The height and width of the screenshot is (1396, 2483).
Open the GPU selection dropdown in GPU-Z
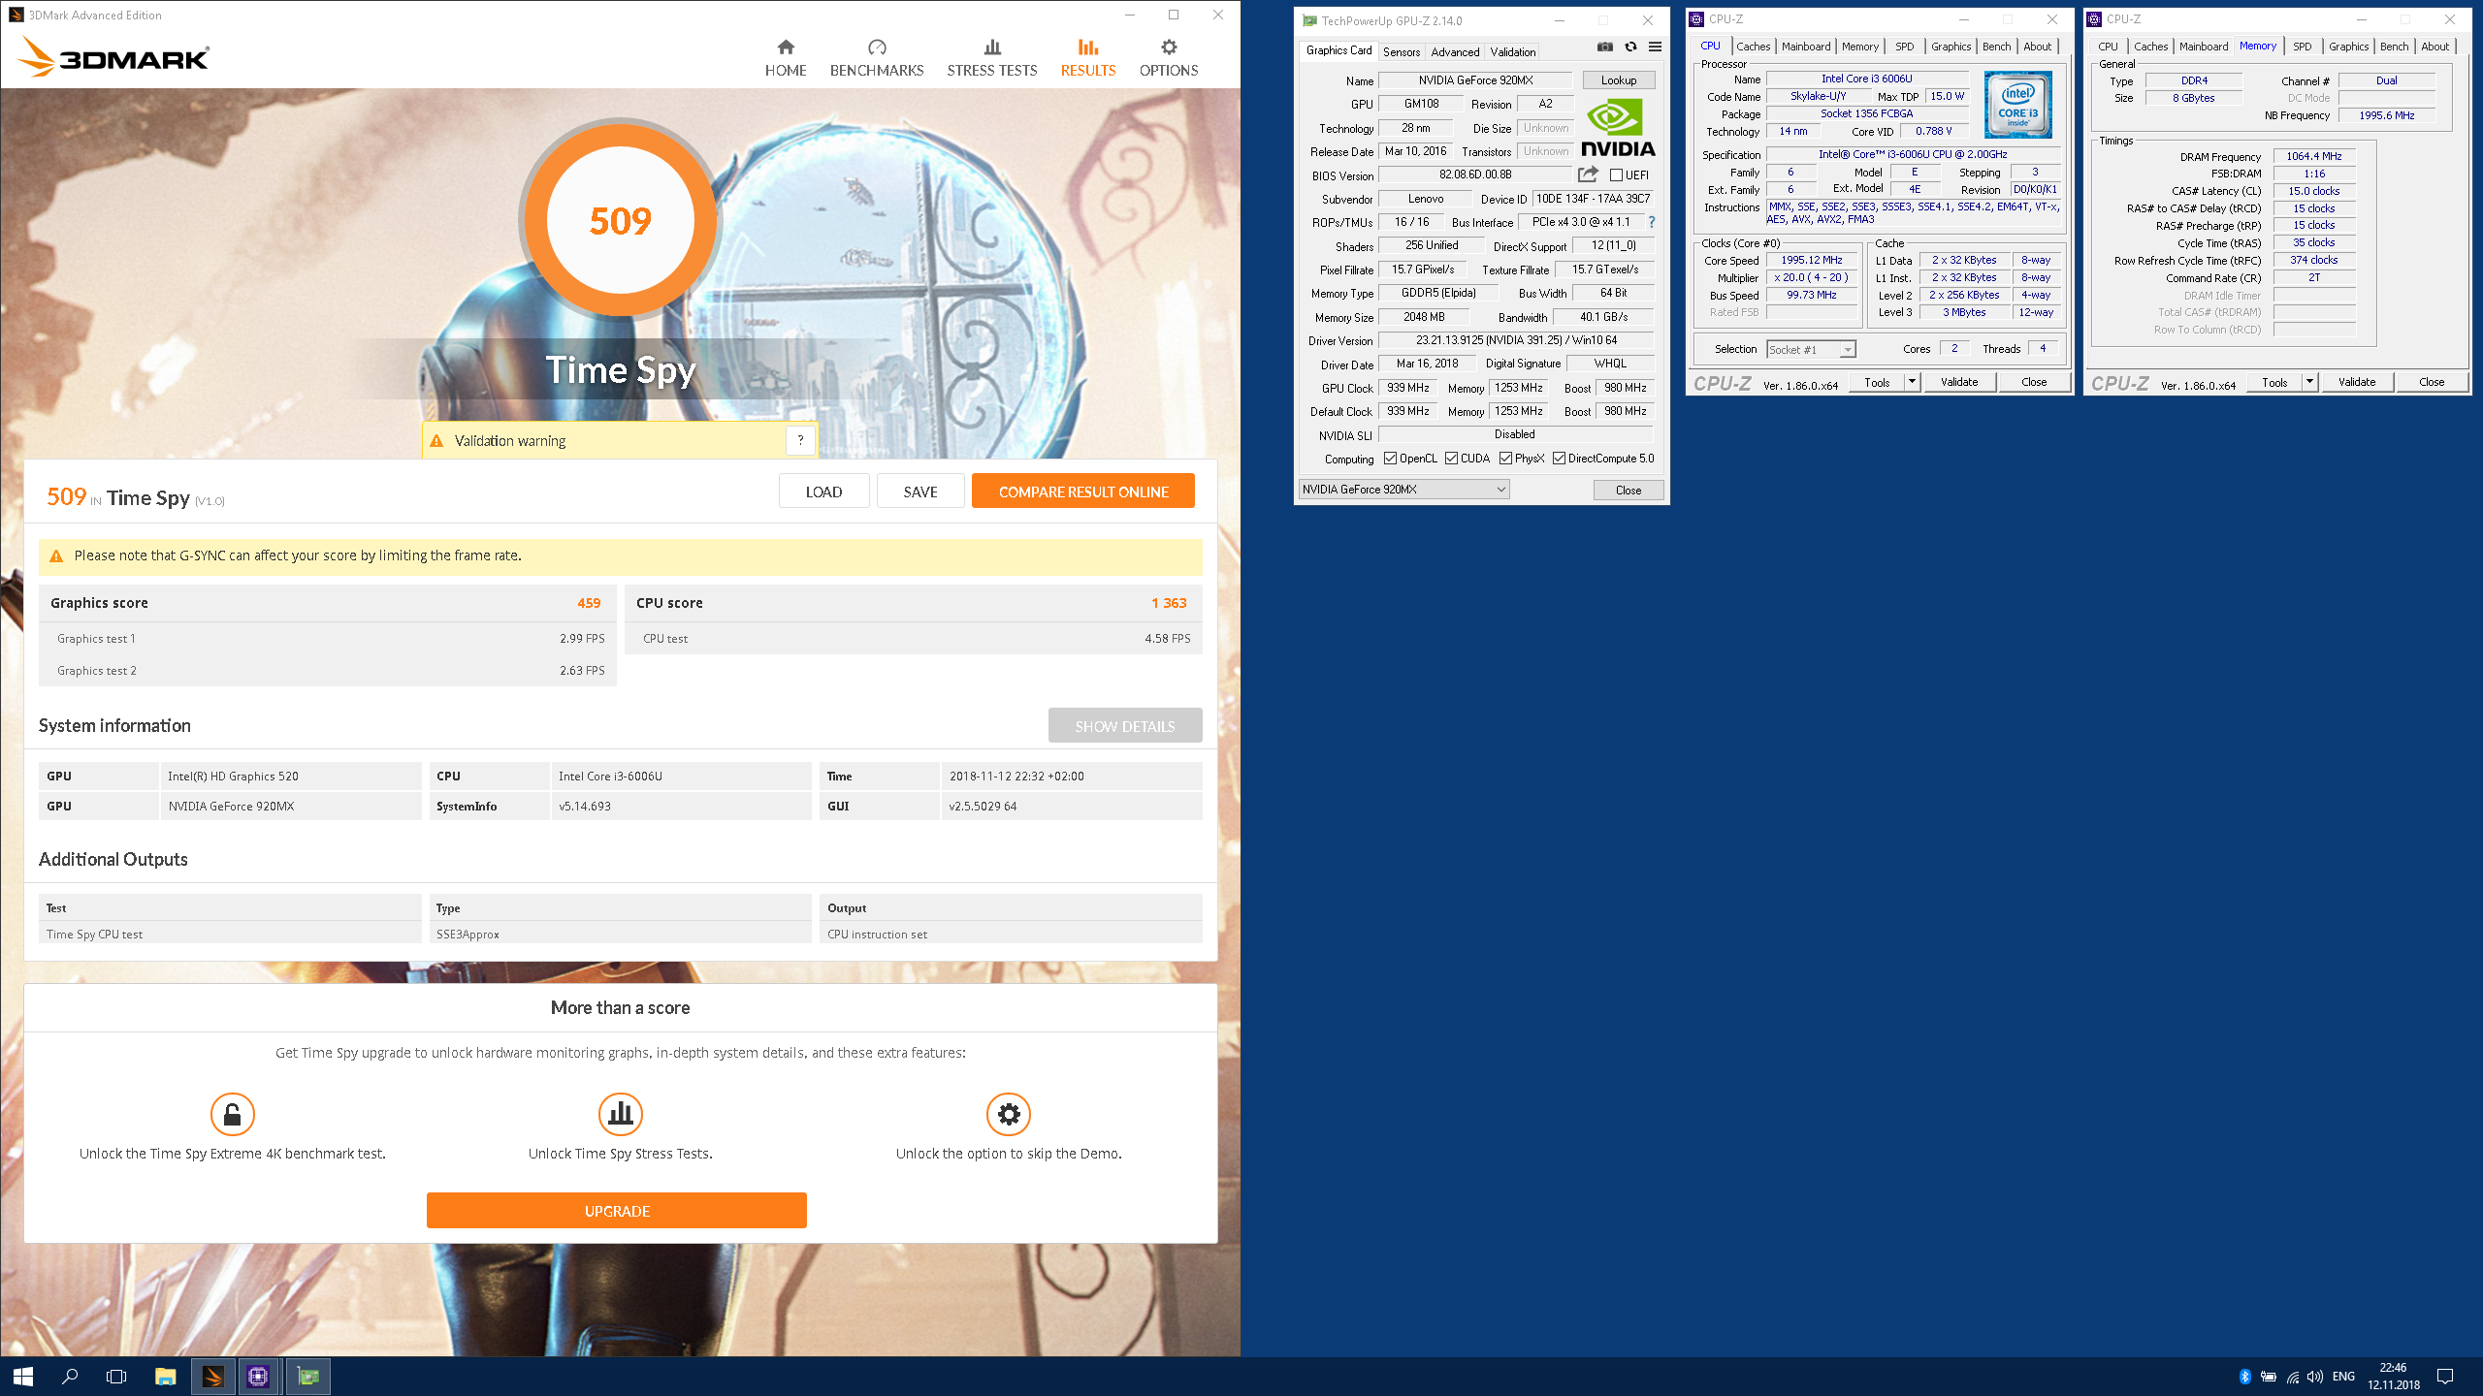pos(1403,490)
